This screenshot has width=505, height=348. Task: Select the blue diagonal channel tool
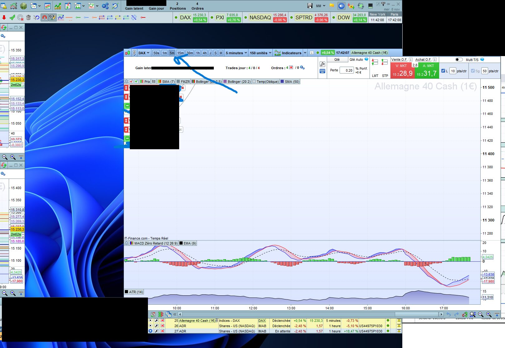(134, 17)
